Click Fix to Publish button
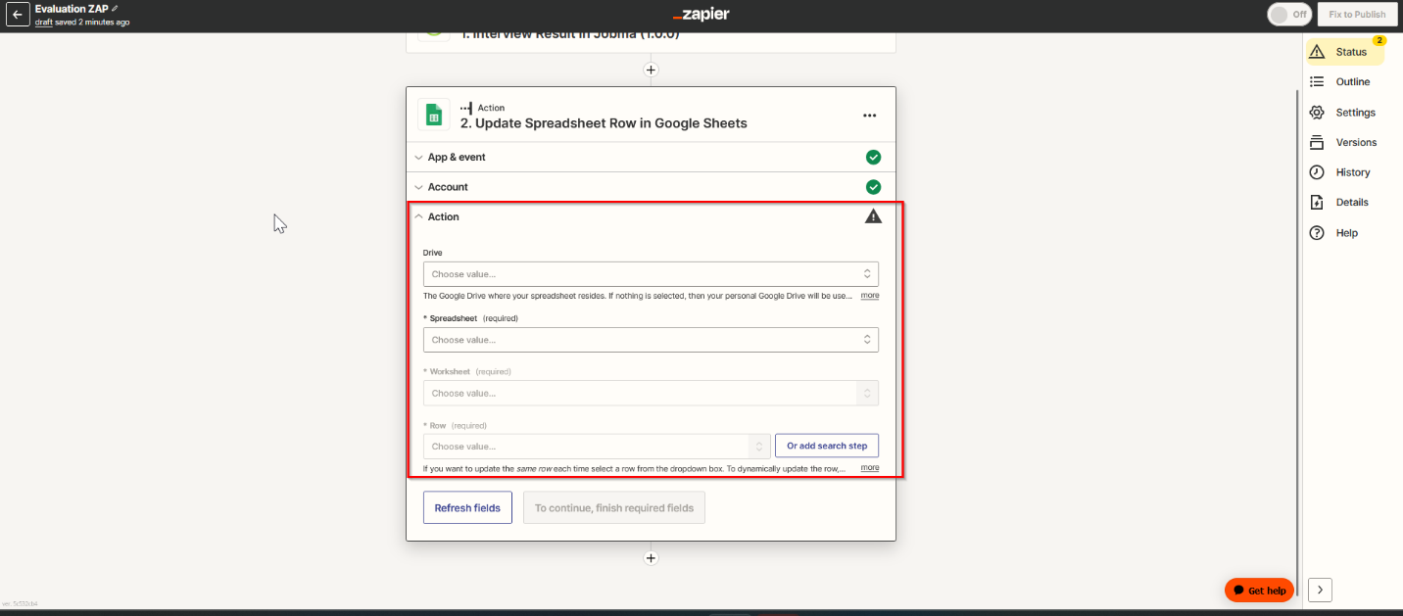This screenshot has height=616, width=1403. point(1357,15)
